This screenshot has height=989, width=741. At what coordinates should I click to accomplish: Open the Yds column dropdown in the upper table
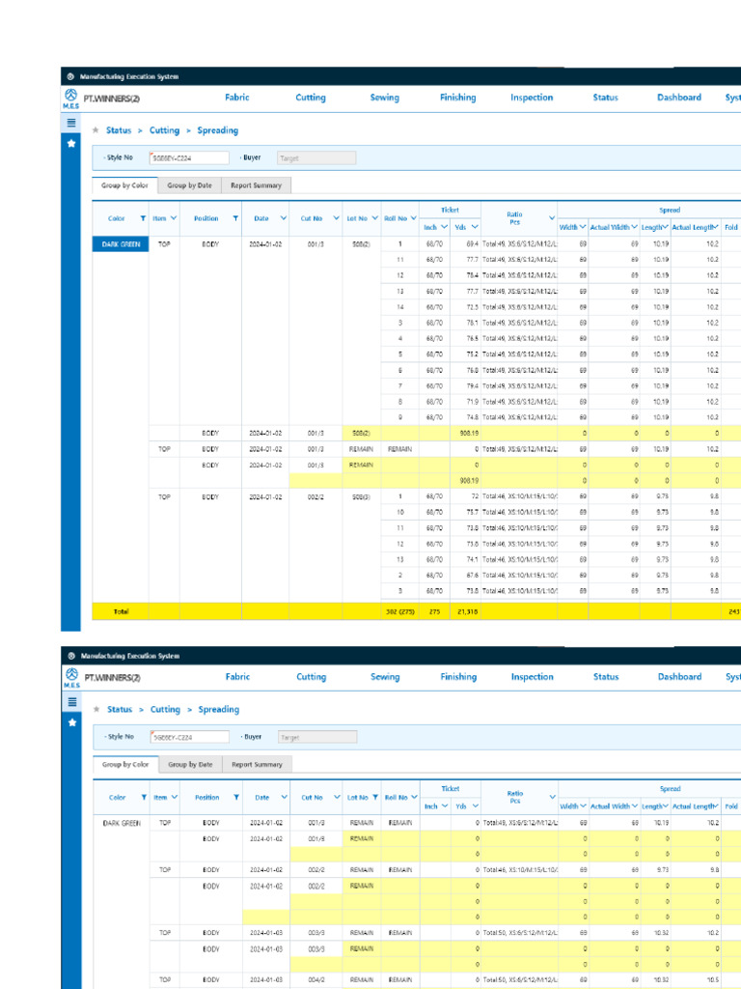click(x=475, y=227)
